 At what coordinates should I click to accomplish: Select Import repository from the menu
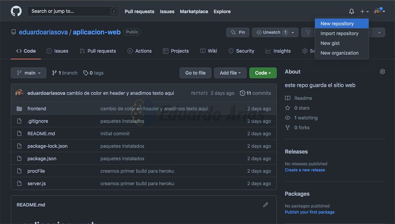[x=342, y=33]
